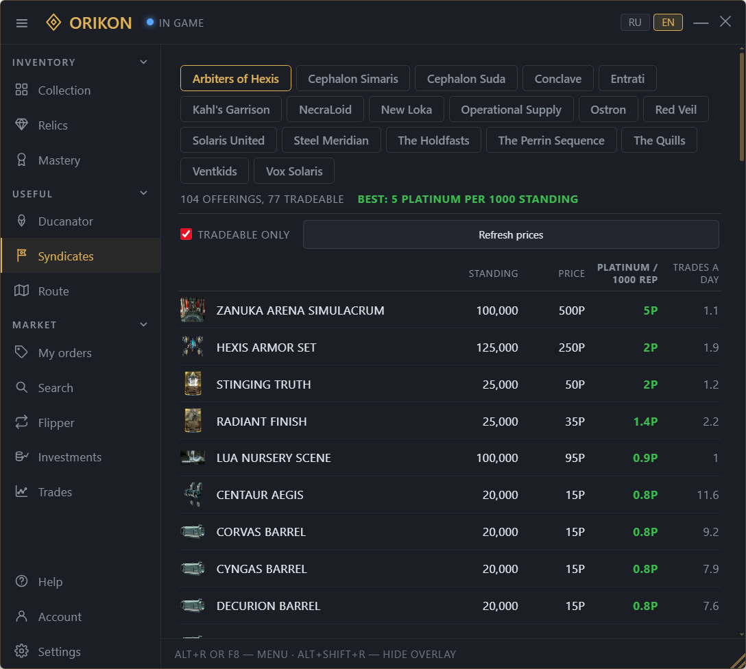Select the NecraLoid tab
Screen dimensions: 746x669
325,110
